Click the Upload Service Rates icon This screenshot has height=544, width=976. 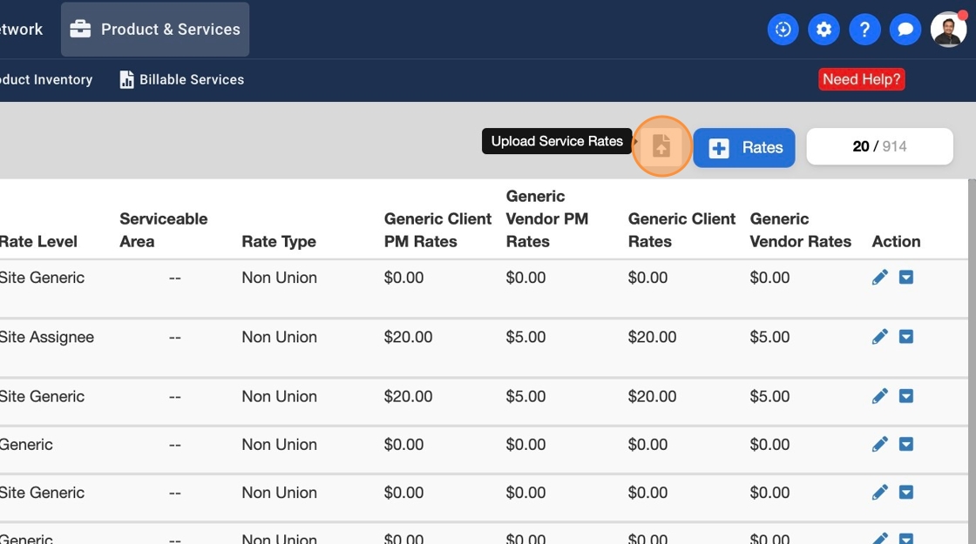click(x=661, y=146)
